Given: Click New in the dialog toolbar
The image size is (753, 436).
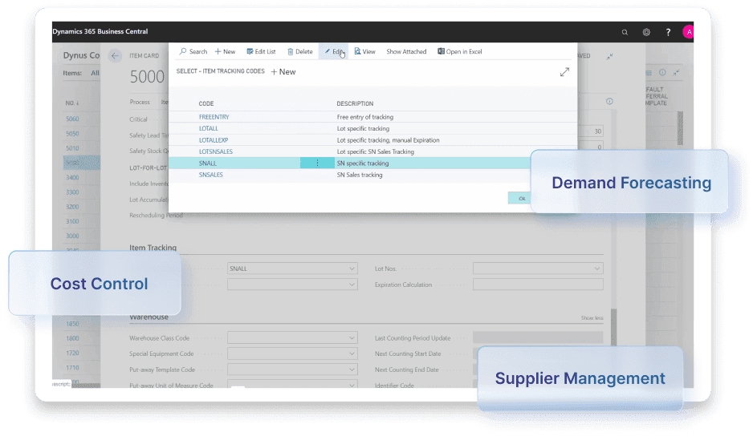Looking at the screenshot, I should click(x=225, y=51).
